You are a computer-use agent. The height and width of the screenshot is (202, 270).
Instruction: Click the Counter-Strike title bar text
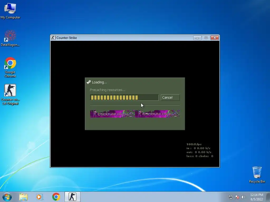click(x=66, y=38)
